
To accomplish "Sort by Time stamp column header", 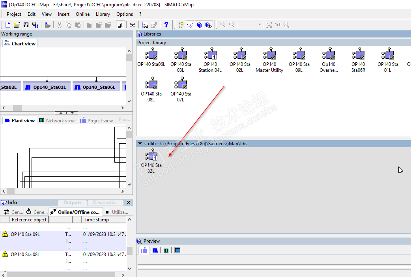I will click(x=104, y=219).
